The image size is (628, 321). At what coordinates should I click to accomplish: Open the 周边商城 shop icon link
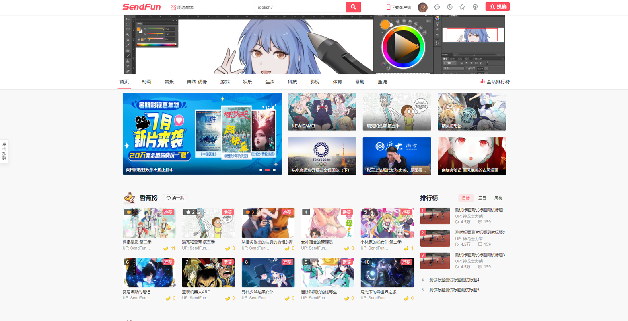tap(173, 7)
